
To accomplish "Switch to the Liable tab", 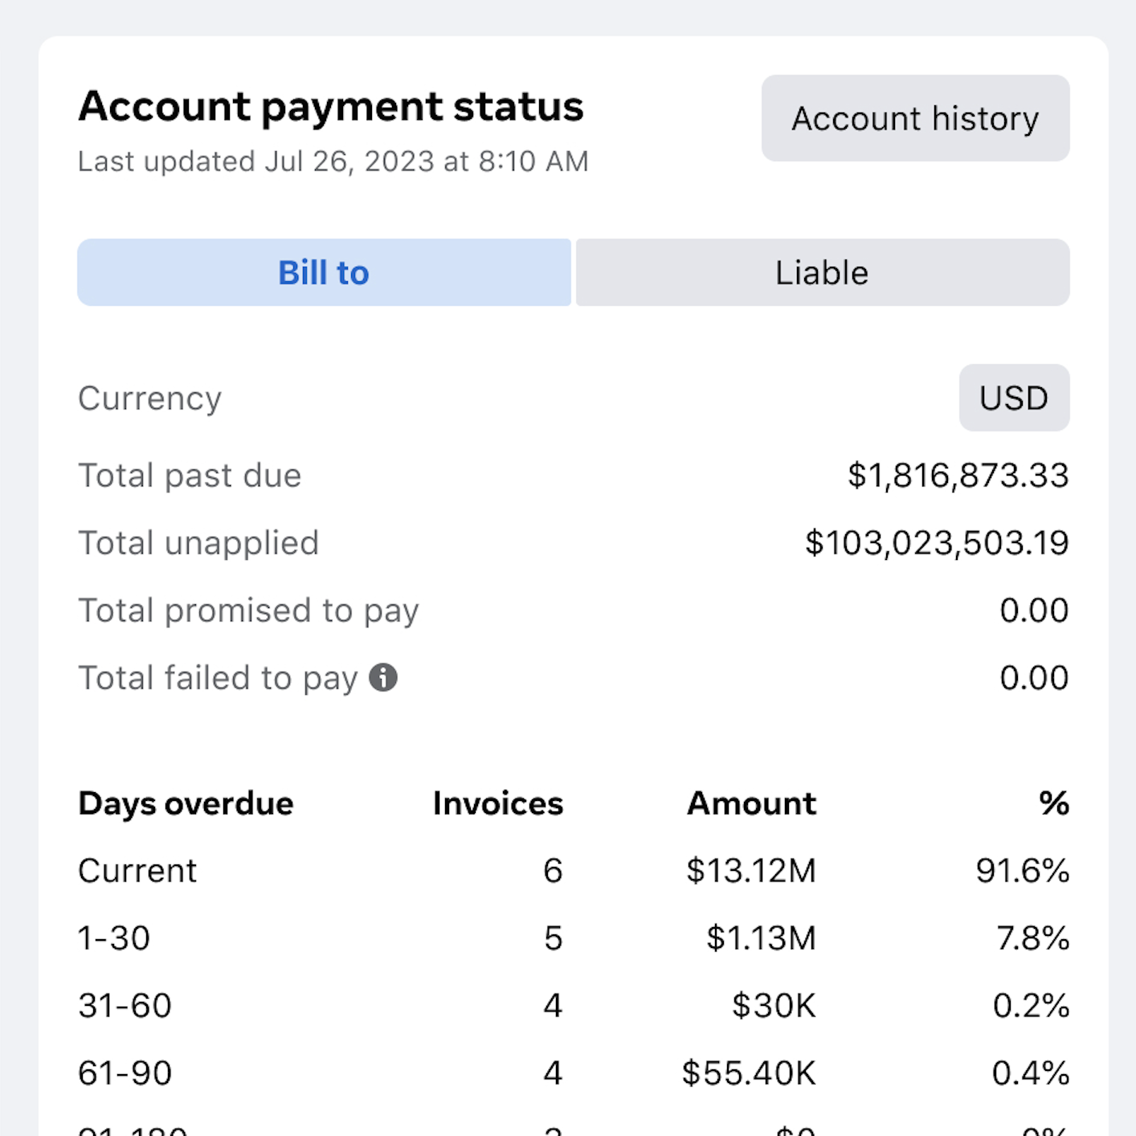I will pyautogui.click(x=822, y=273).
